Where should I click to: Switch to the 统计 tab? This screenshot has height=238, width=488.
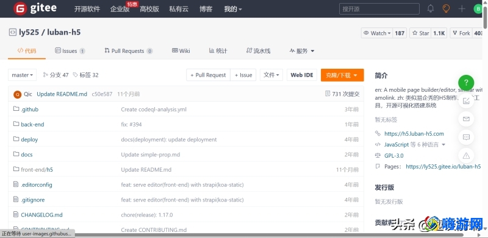pos(218,51)
